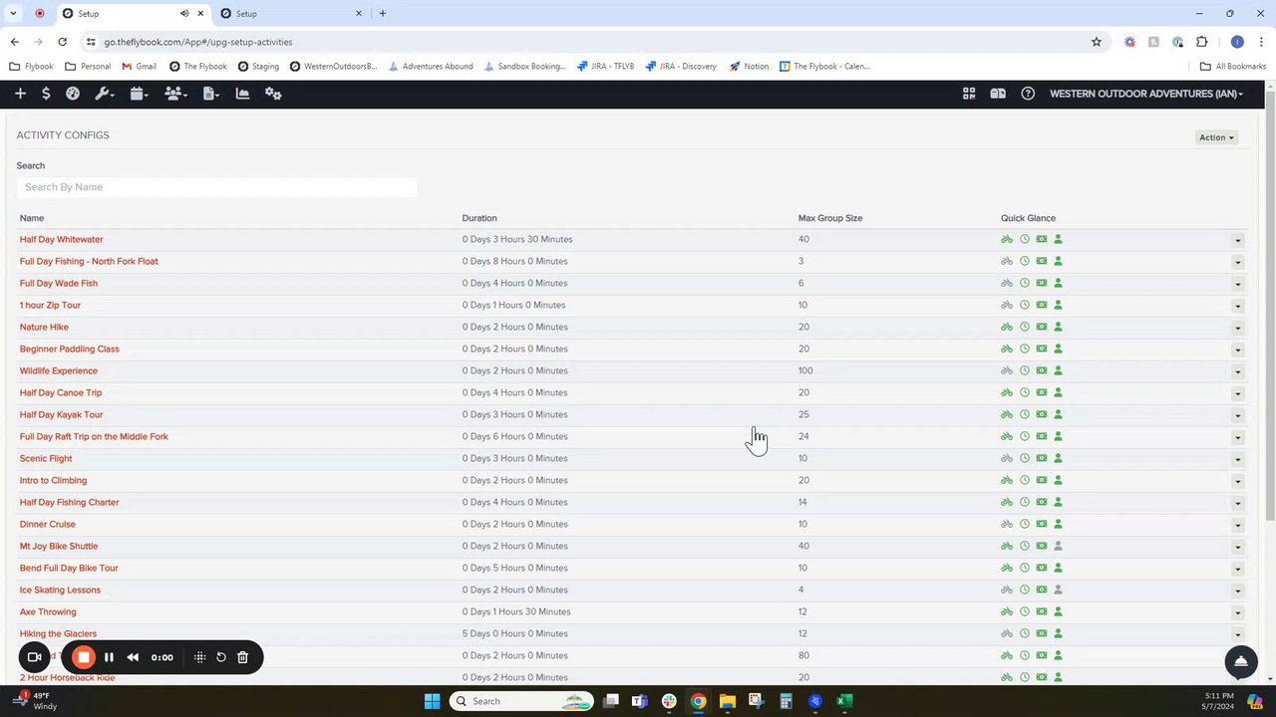Open Full Day Fishing - North Fork Float
Screen dimensions: 1276x717
pyautogui.click(x=89, y=261)
